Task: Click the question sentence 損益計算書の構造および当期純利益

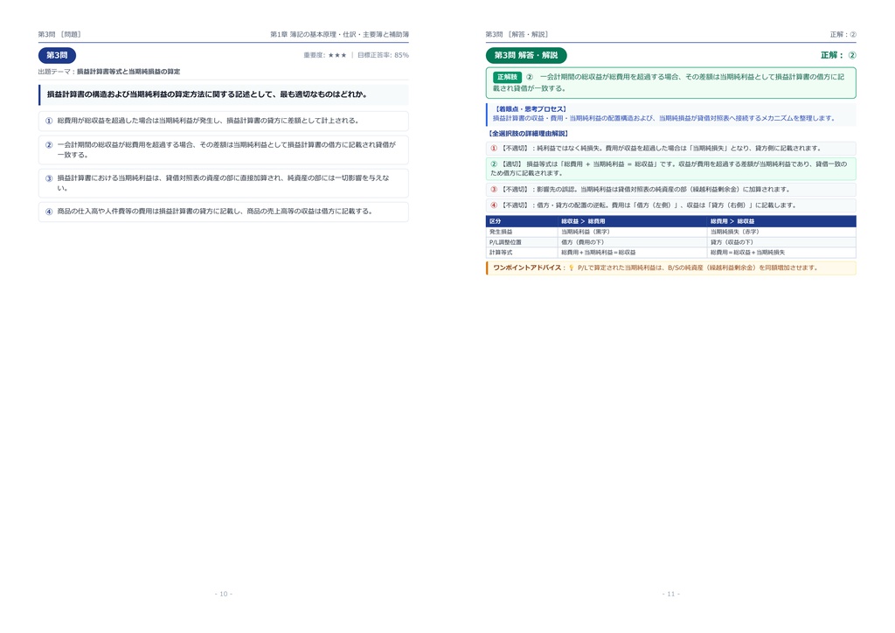Action: (x=206, y=94)
